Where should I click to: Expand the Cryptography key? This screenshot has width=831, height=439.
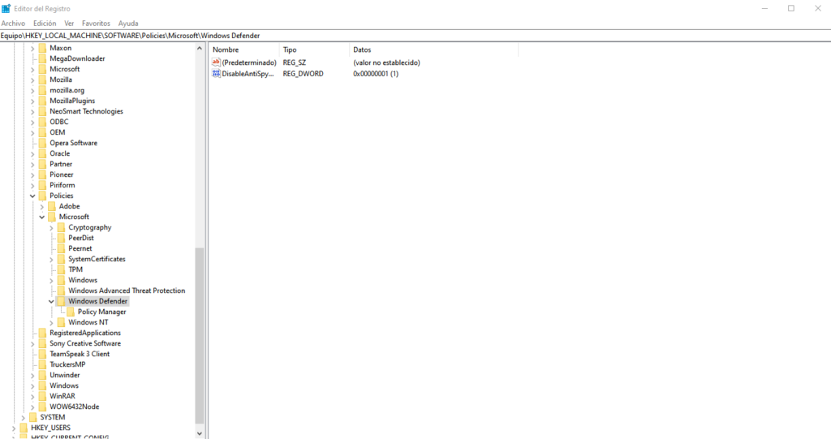tap(51, 227)
